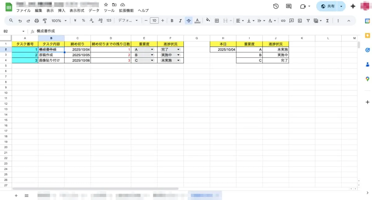Viewport: 372px width, 200px height.
Task: Toggle strikethrough formatting
Action: coord(188,20)
